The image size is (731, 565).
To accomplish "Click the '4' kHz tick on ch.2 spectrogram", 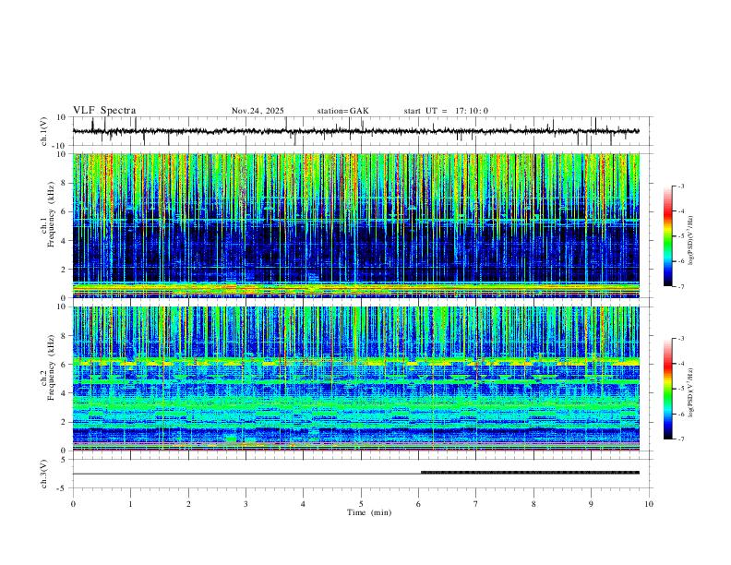I will coord(64,393).
